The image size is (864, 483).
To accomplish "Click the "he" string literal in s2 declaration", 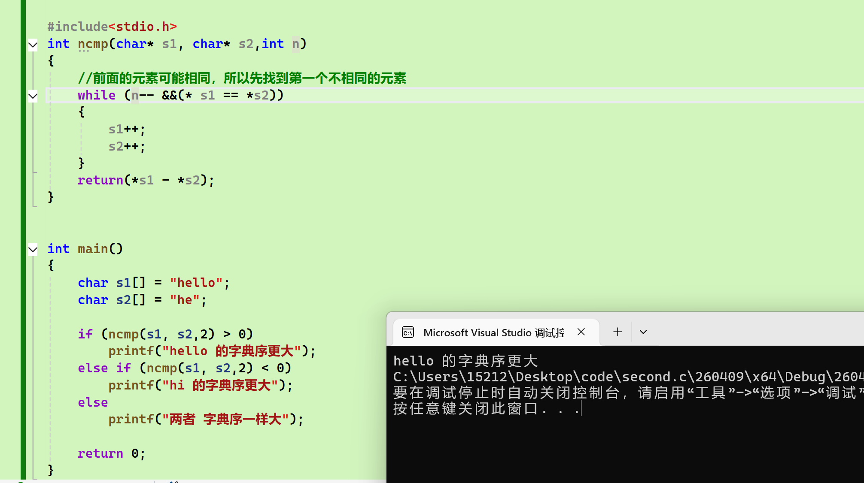I will [x=185, y=300].
